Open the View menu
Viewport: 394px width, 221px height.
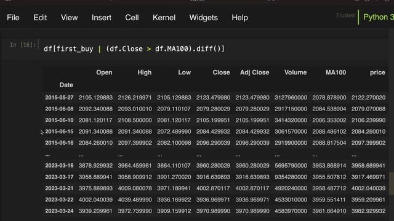point(69,18)
